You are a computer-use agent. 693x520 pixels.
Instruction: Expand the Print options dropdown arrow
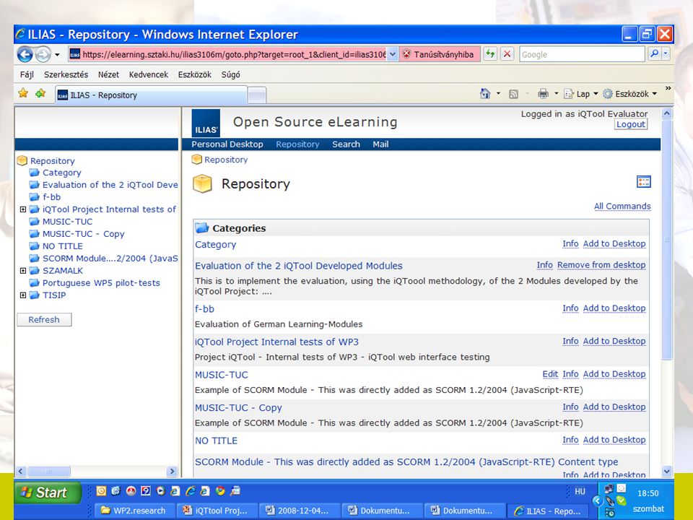tap(557, 94)
